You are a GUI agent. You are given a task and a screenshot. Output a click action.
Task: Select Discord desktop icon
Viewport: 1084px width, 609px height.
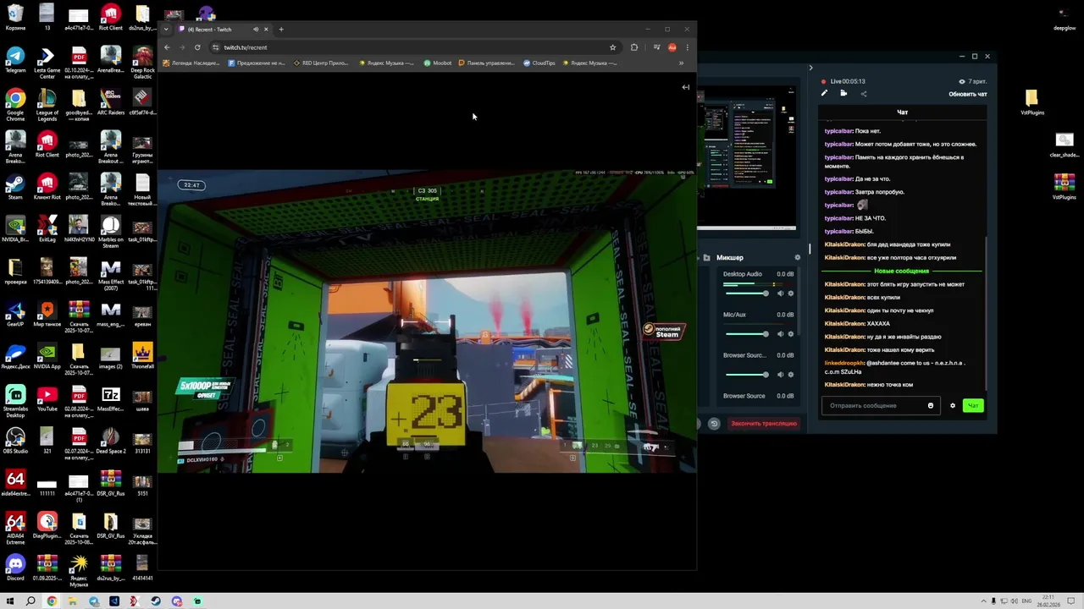coord(15,567)
